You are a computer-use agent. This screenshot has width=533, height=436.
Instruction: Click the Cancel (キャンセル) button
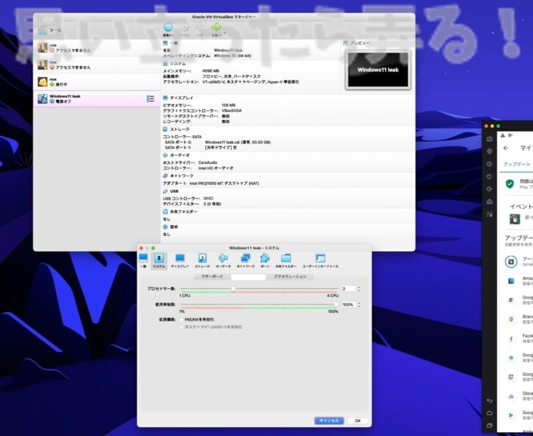[x=329, y=421]
